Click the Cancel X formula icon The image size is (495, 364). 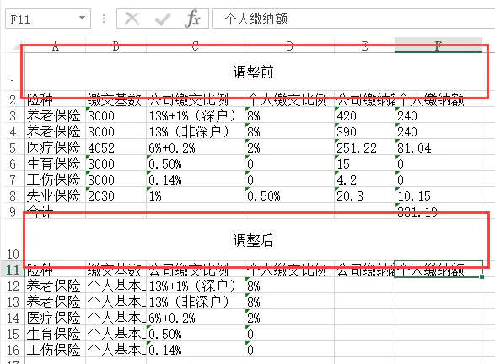point(132,19)
